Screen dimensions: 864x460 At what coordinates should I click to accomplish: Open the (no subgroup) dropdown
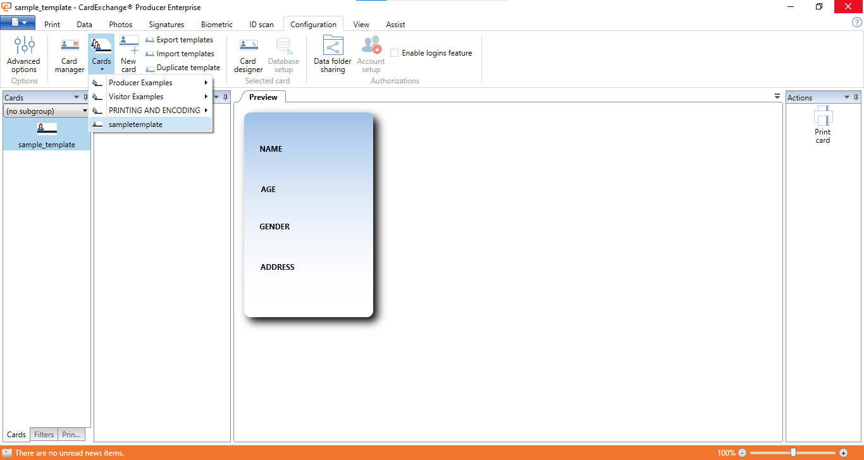point(46,111)
